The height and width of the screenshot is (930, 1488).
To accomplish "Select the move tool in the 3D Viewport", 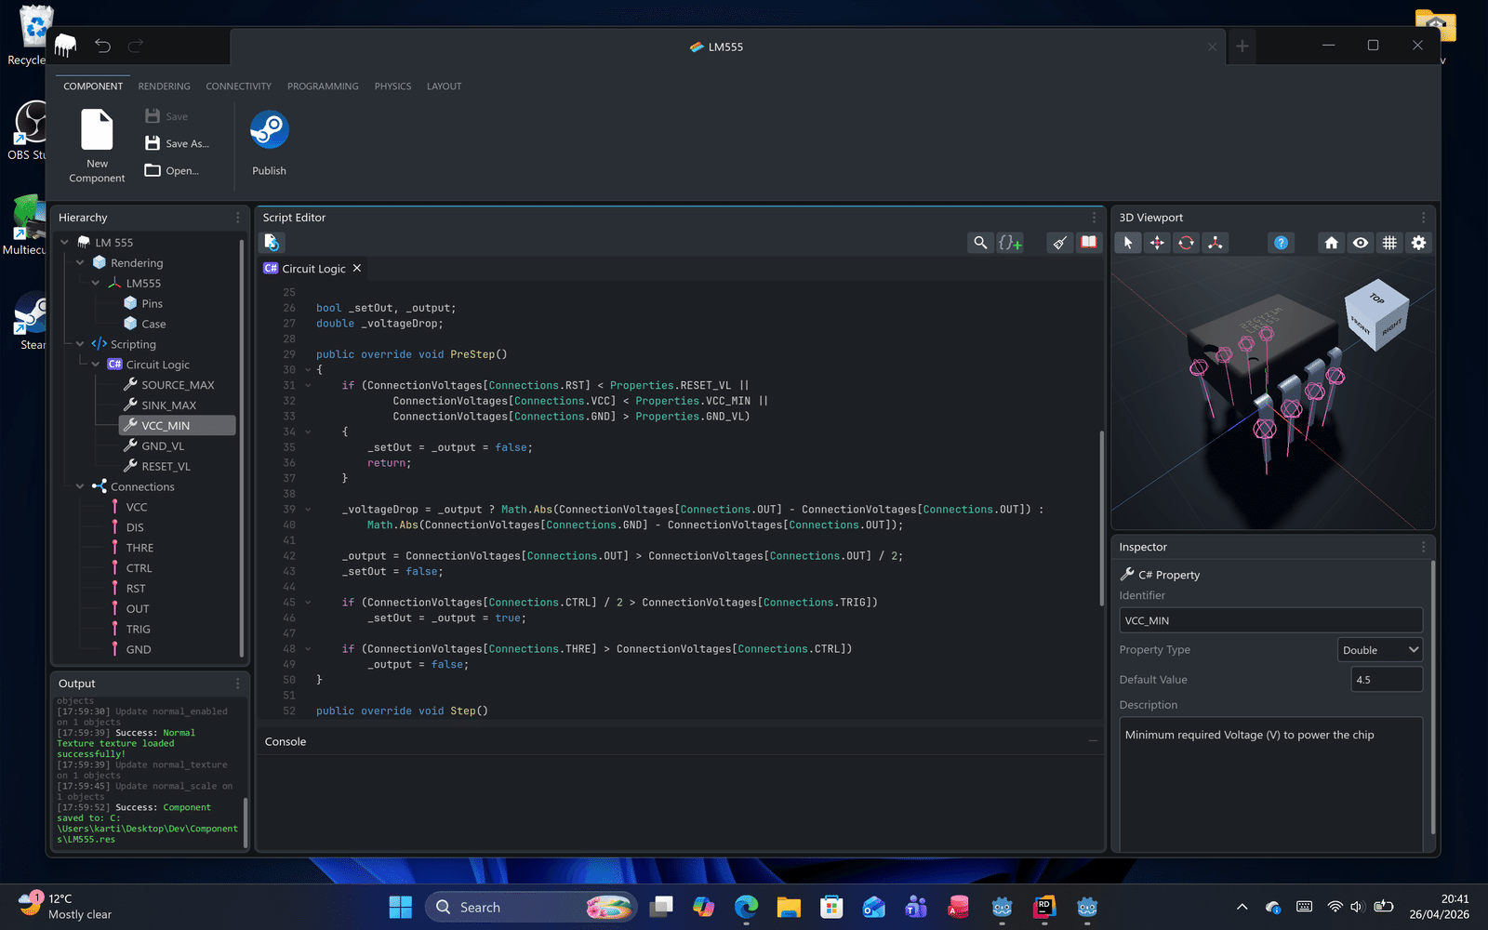I will (x=1157, y=243).
